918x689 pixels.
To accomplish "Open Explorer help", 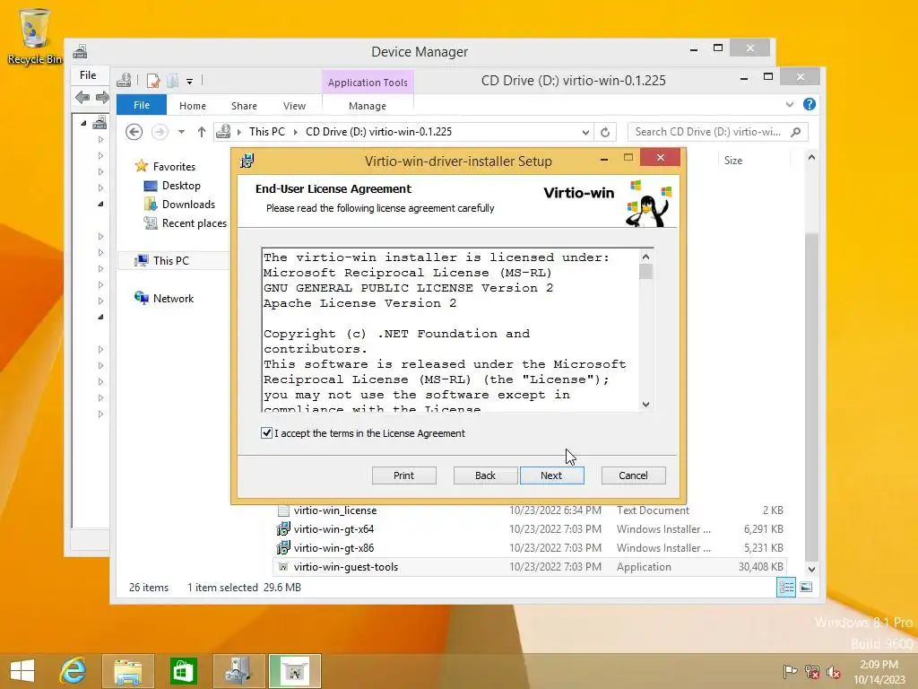I will coord(810,104).
